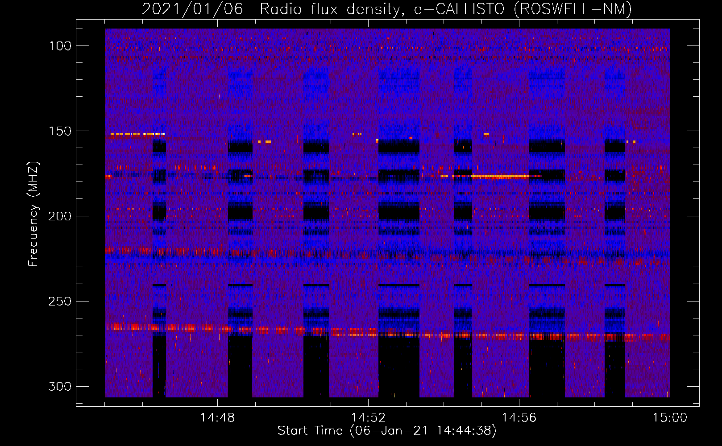Click the Start Time axis label
The image size is (722, 446).
click(x=387, y=430)
